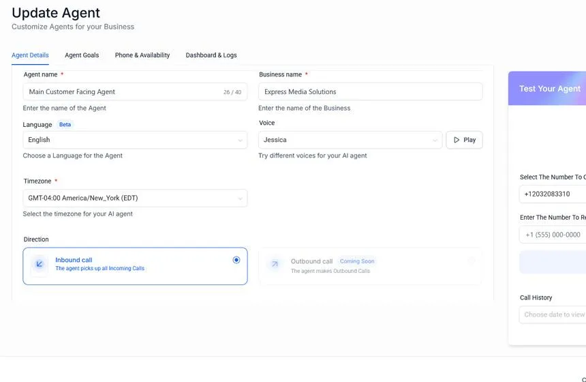Click the light blue button under the phone field

pos(553,262)
